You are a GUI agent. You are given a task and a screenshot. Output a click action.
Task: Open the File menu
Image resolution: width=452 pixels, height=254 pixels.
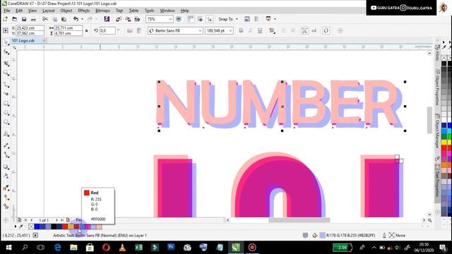(x=6, y=11)
